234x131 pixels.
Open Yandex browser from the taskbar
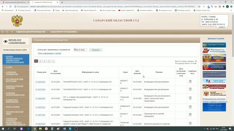coord(46,128)
